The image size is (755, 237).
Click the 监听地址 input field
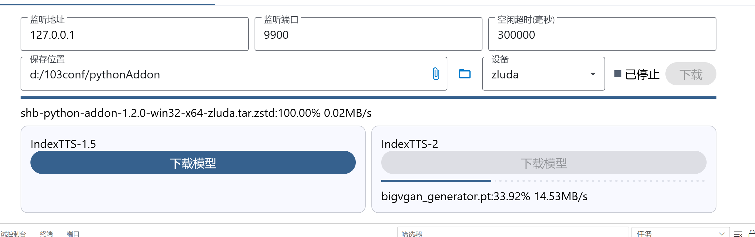(x=135, y=35)
